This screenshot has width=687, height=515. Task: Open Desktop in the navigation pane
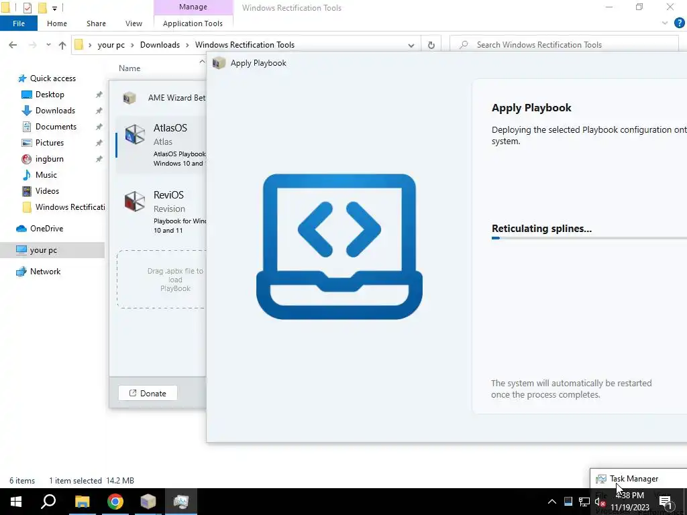pyautogui.click(x=50, y=95)
